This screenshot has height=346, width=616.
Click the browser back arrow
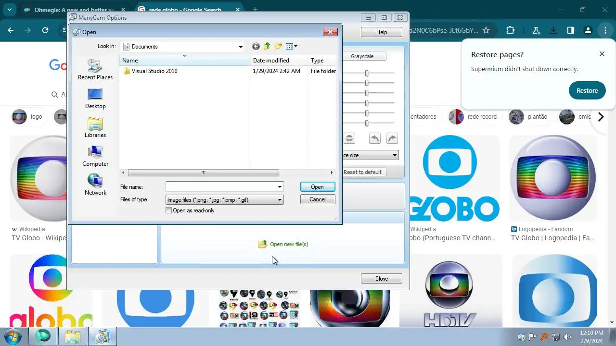[11, 30]
